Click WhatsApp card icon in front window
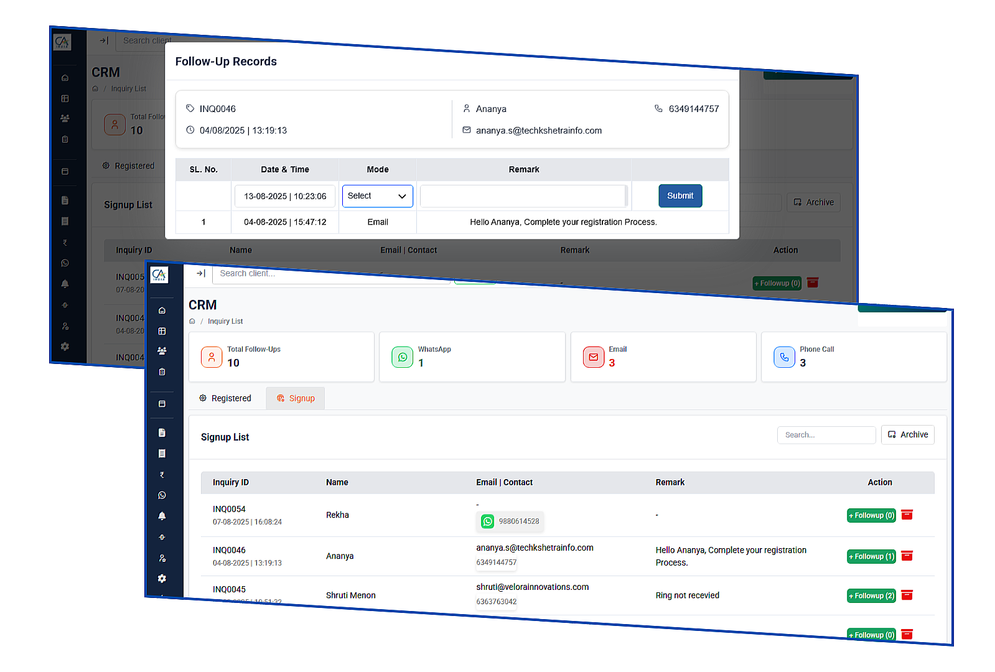 pyautogui.click(x=403, y=357)
